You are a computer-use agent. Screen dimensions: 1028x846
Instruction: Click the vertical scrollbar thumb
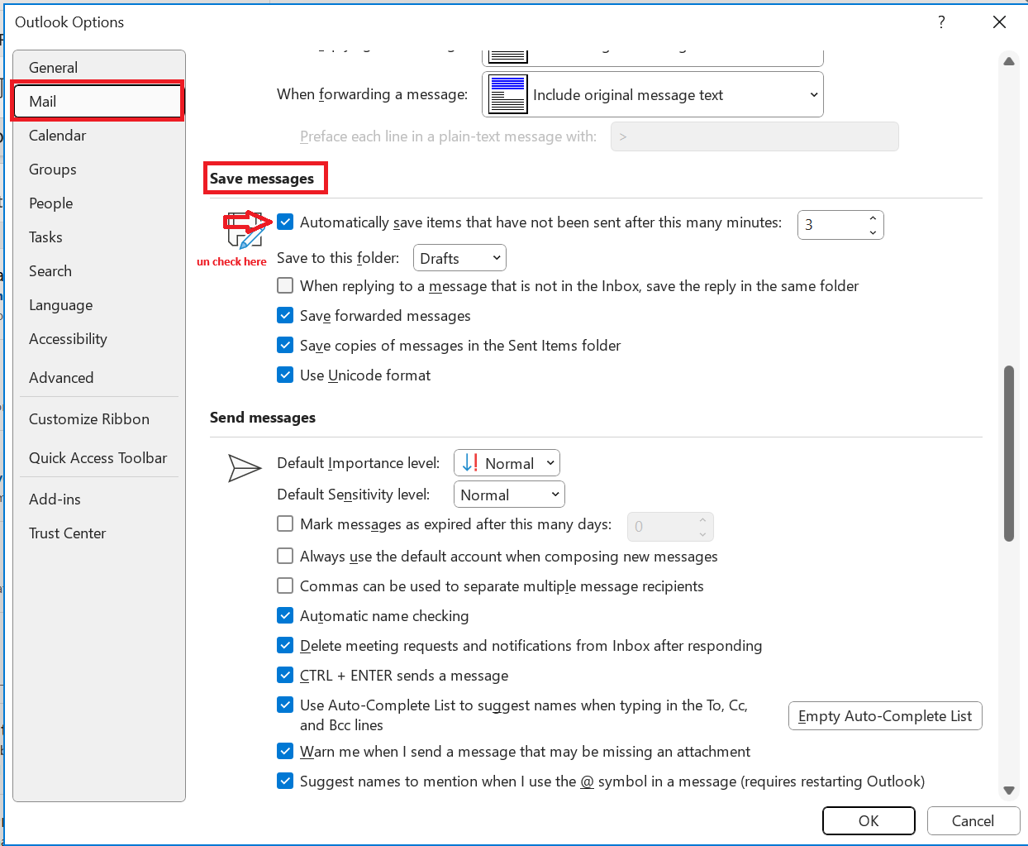[1008, 453]
